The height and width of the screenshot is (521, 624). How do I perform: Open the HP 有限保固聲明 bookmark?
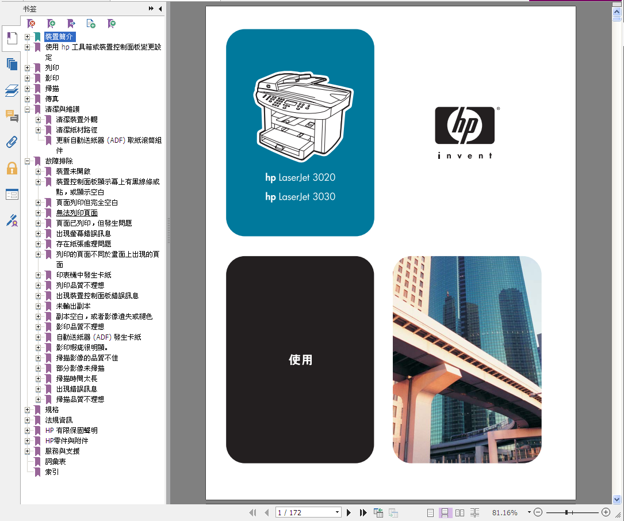[71, 430]
